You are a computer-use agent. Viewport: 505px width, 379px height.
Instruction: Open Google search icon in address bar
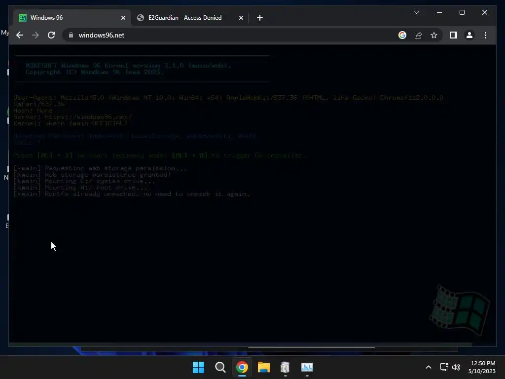402,35
